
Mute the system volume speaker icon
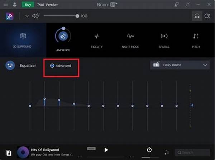(x=35, y=16)
